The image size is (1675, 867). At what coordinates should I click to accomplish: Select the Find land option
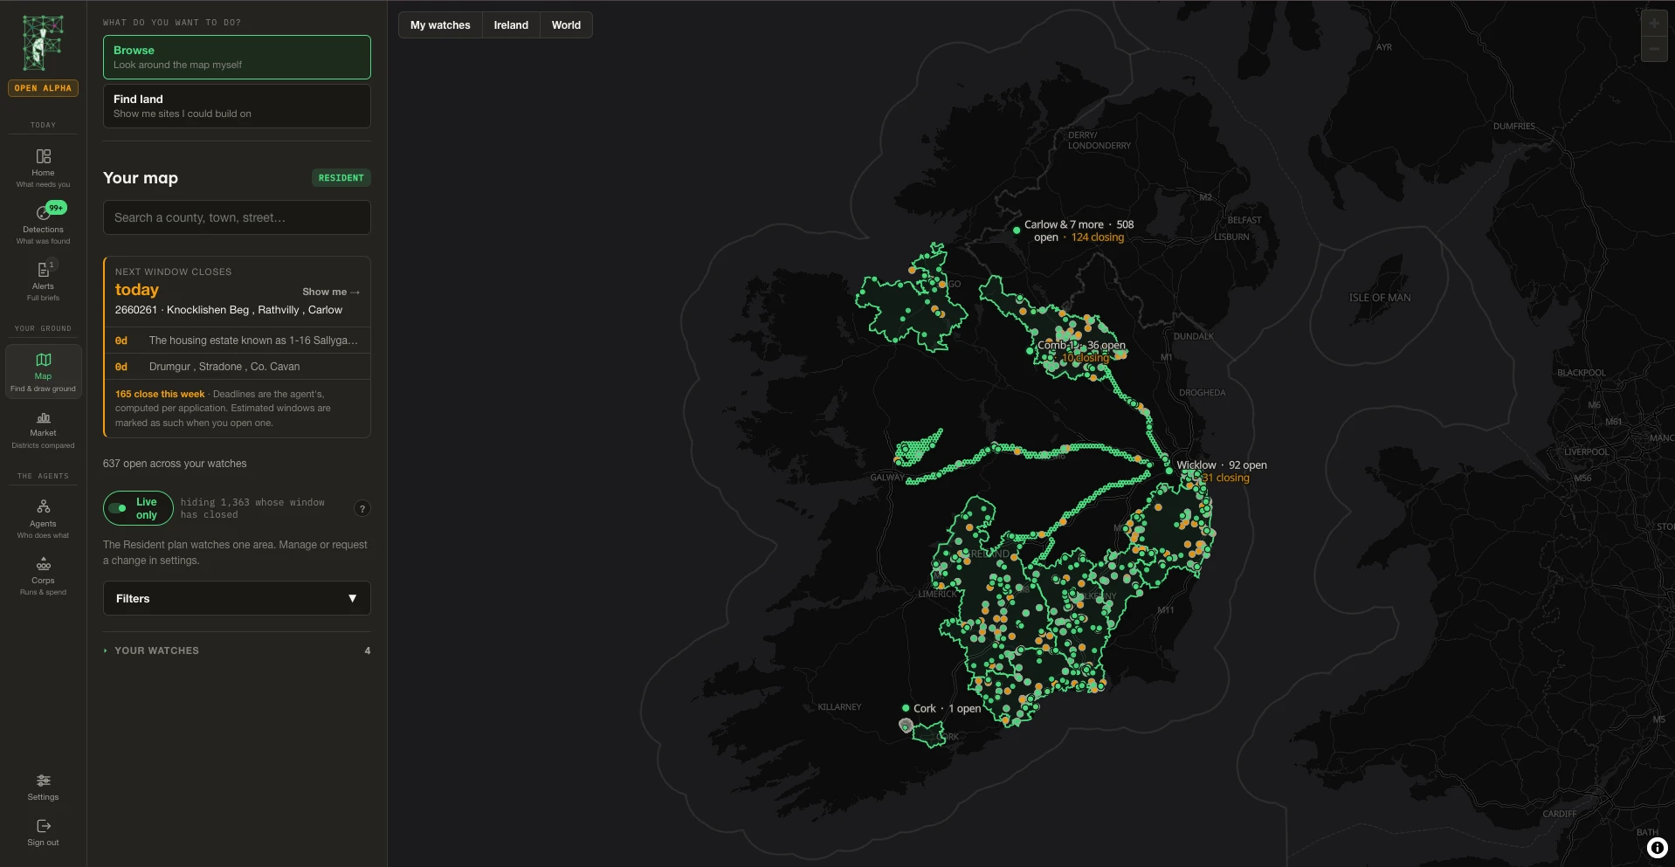click(237, 107)
